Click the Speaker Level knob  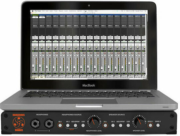[139, 122]
